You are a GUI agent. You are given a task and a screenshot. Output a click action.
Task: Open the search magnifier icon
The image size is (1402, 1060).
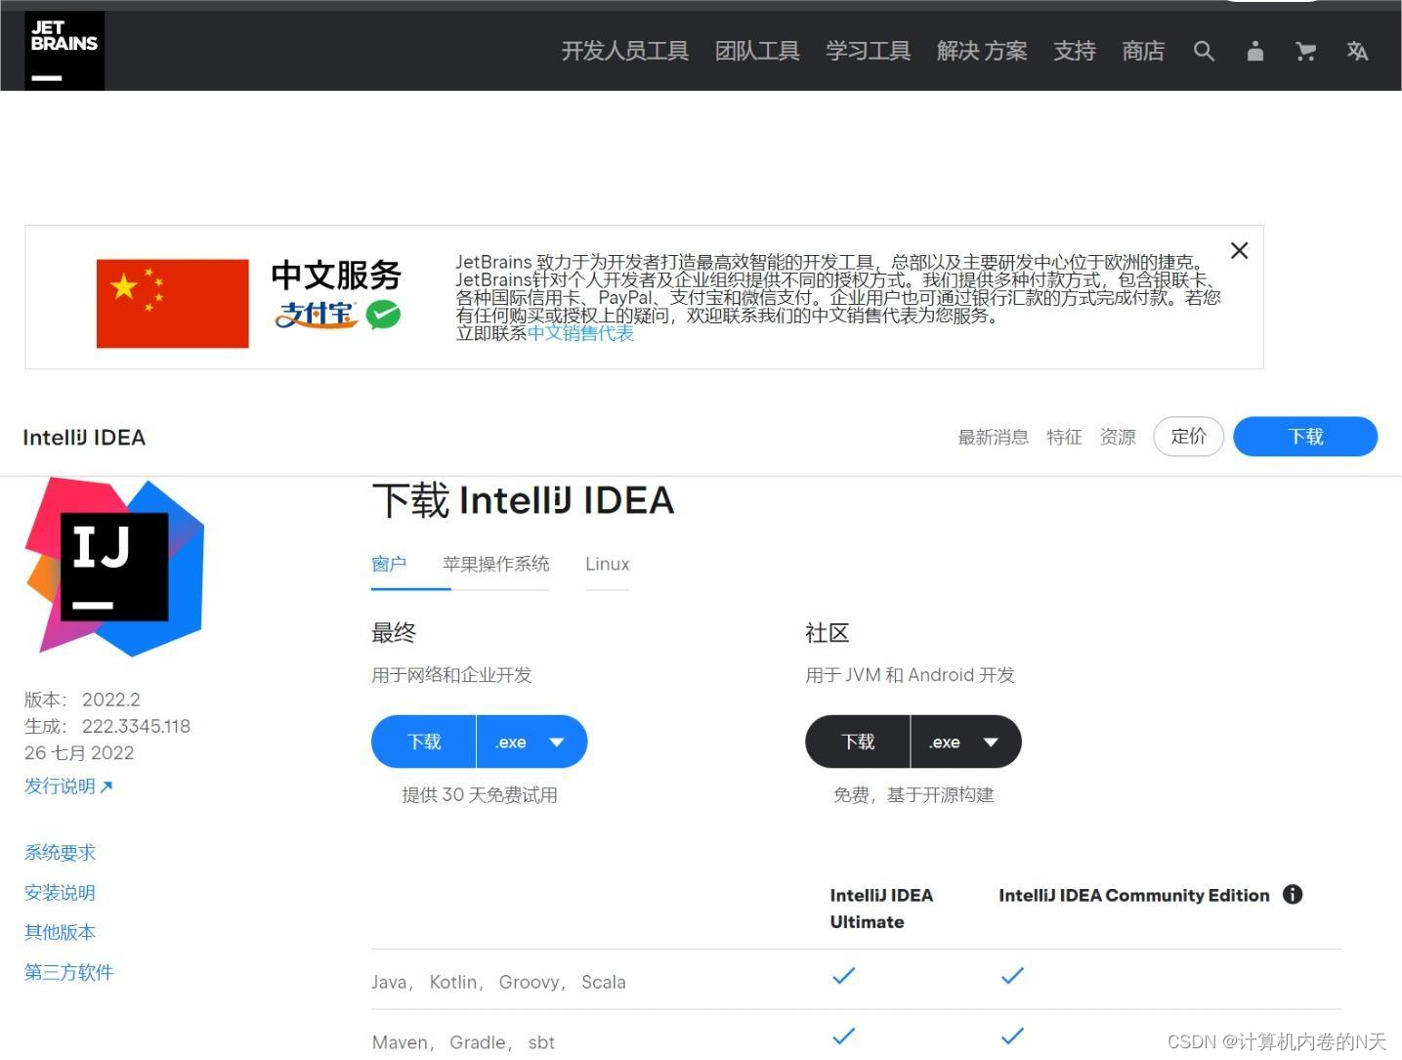coord(1204,51)
